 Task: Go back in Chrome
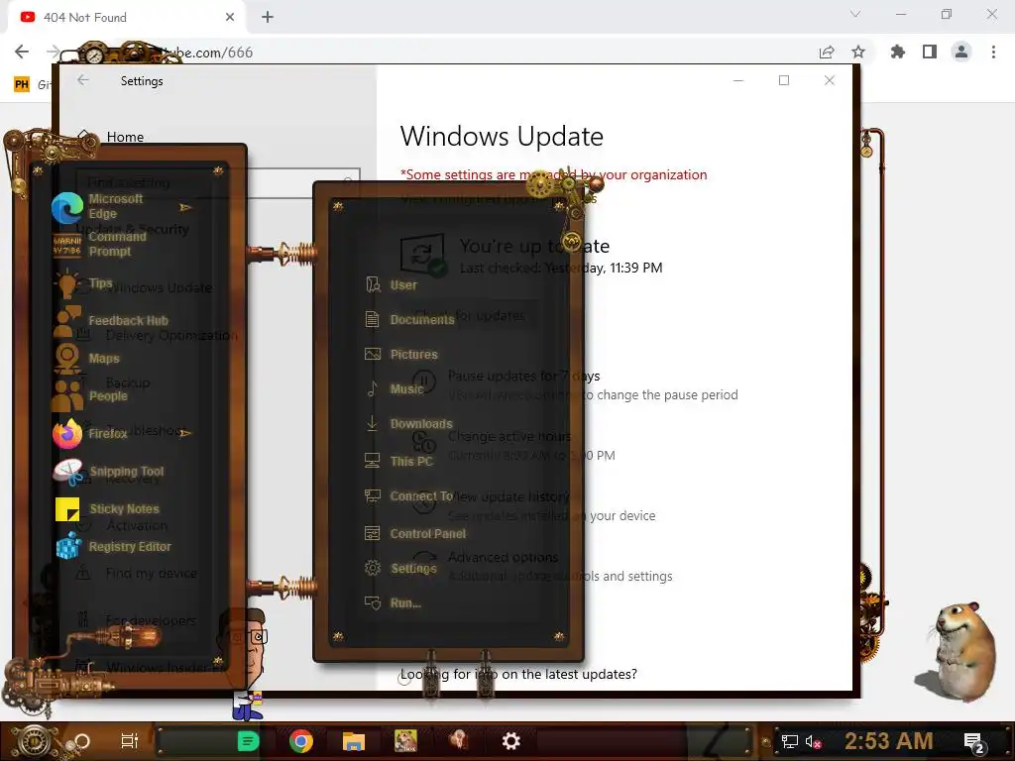point(22,52)
